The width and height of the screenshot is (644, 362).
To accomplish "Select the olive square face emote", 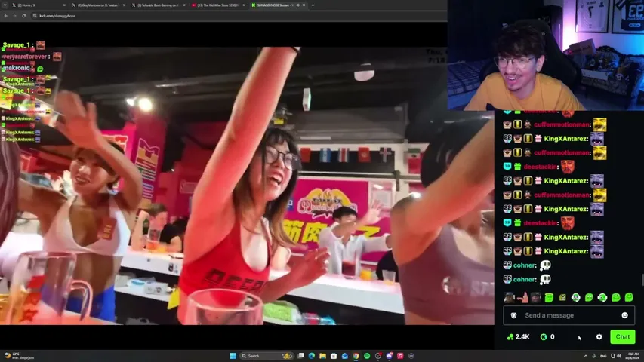I will click(562, 298).
